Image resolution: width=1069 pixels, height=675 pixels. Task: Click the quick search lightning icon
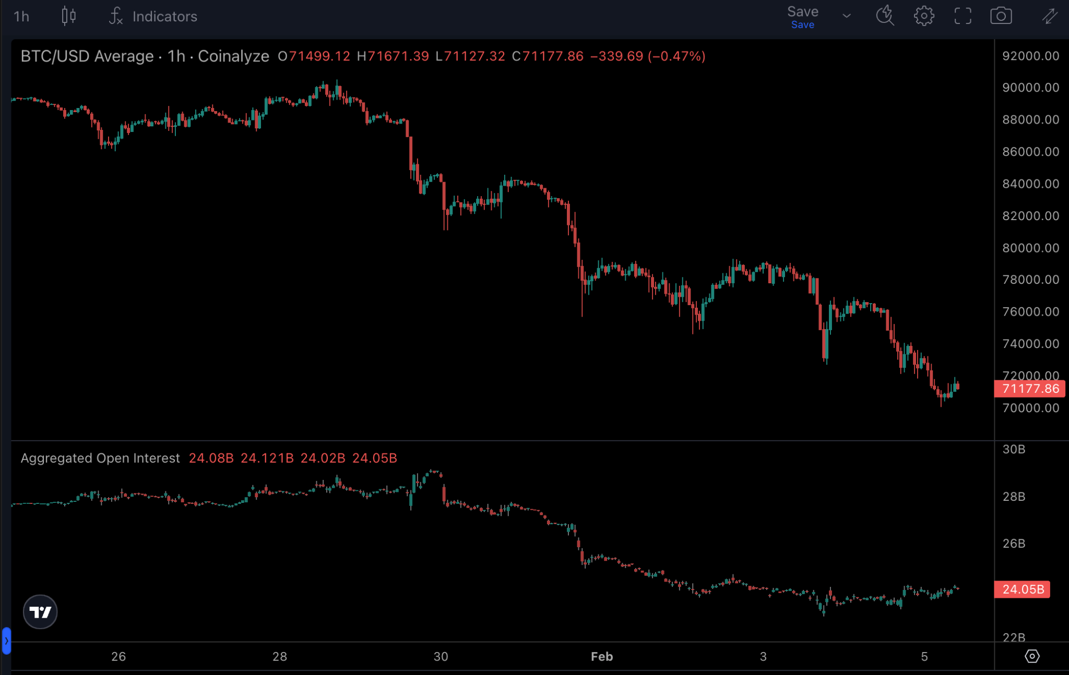tap(885, 16)
